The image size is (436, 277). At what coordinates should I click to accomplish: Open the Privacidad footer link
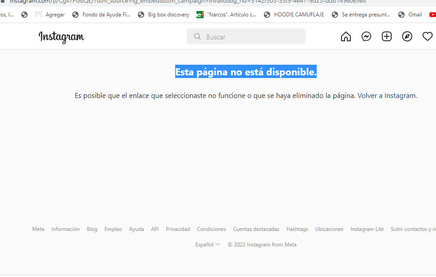point(178,229)
